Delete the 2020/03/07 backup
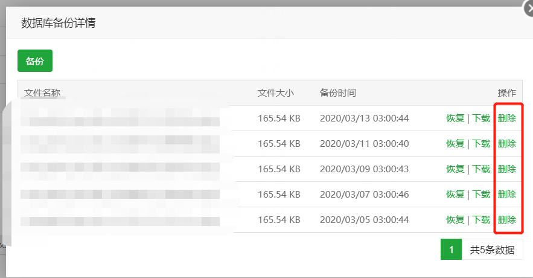The image size is (533, 278). [507, 195]
